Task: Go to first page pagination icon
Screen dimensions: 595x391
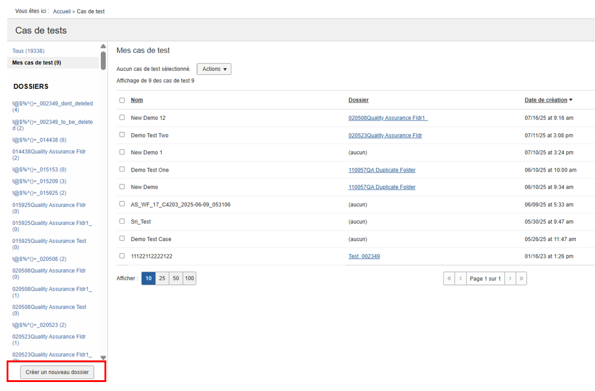Action: 449,278
